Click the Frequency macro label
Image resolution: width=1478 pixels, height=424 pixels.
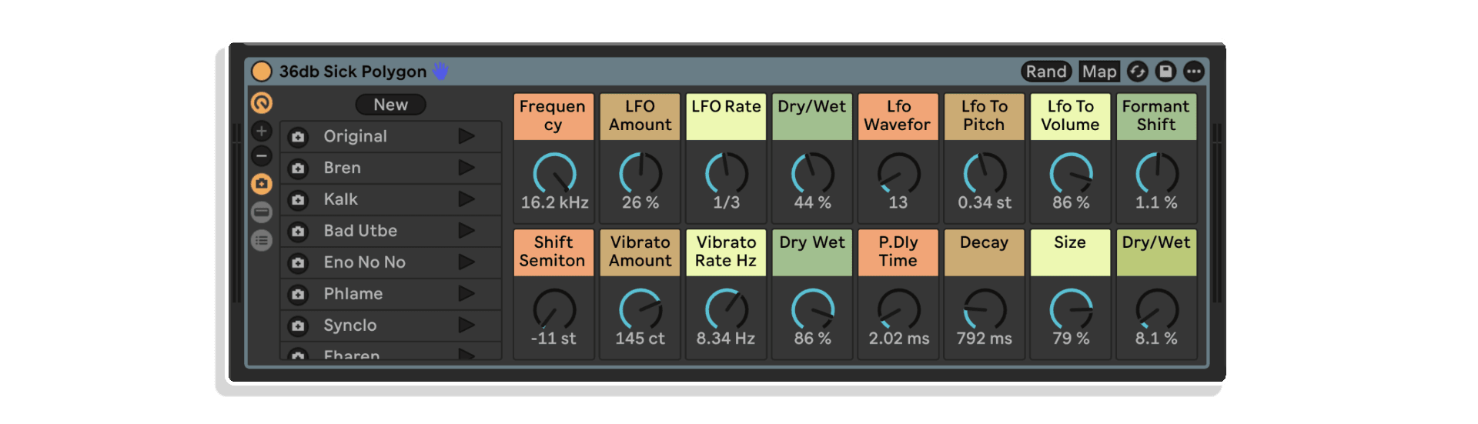point(553,117)
